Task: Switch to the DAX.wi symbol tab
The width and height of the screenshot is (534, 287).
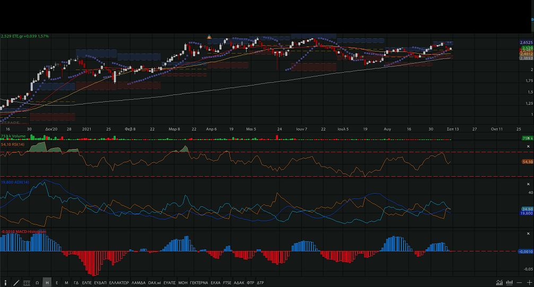Action: pos(154,283)
